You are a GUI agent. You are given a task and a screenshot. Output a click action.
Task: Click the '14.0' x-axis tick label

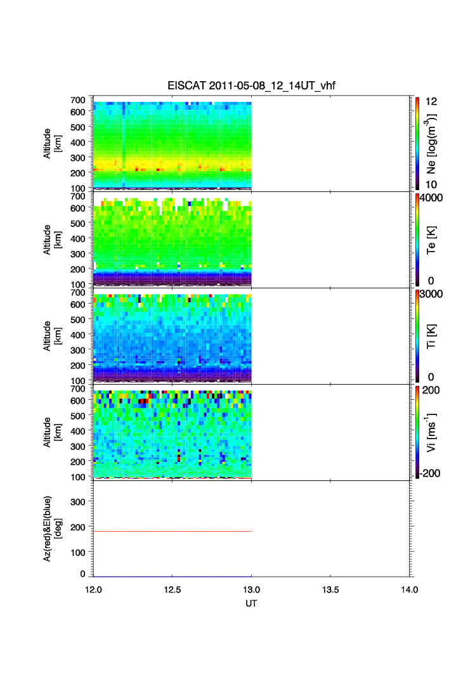[x=410, y=590]
